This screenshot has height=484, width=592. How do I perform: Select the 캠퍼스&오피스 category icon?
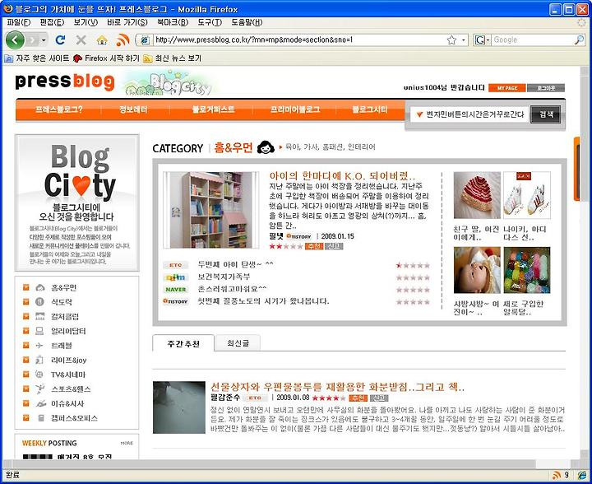(x=41, y=418)
